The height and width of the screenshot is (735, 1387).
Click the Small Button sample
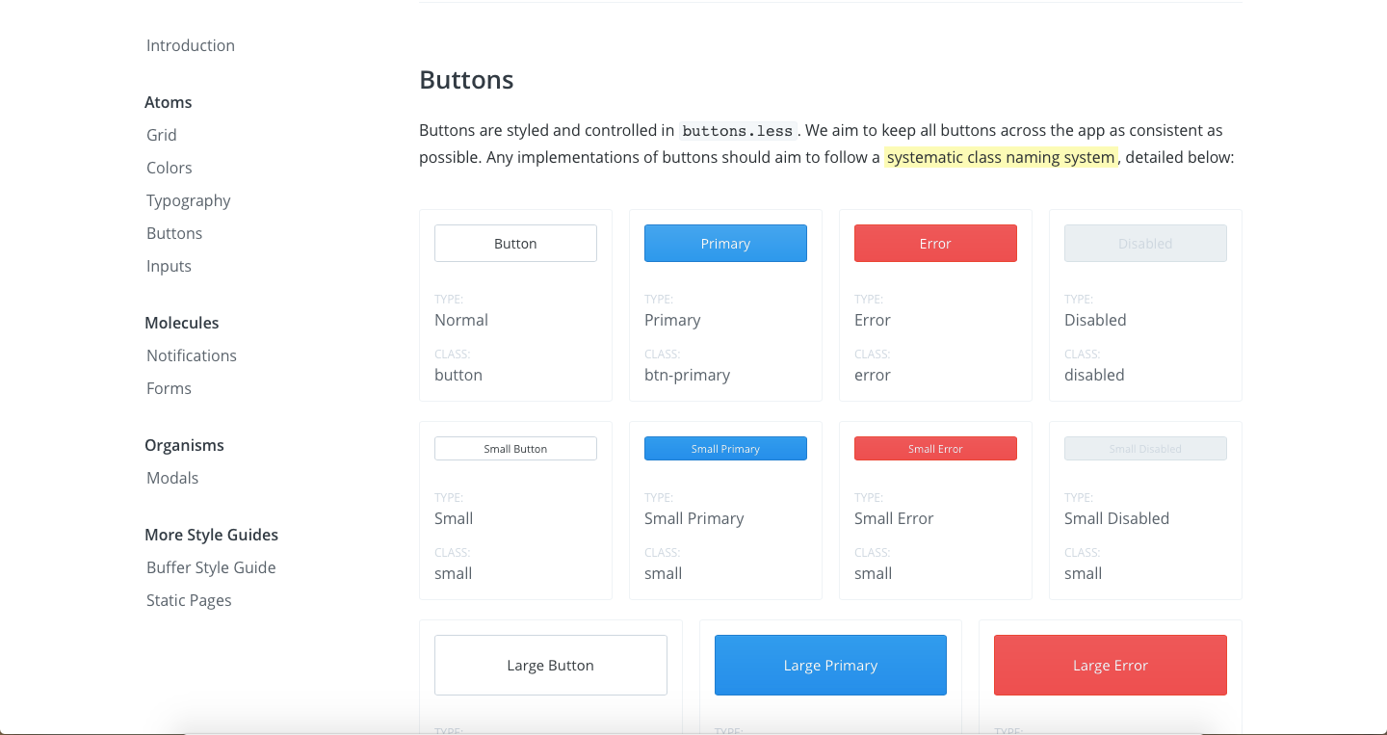pos(515,449)
